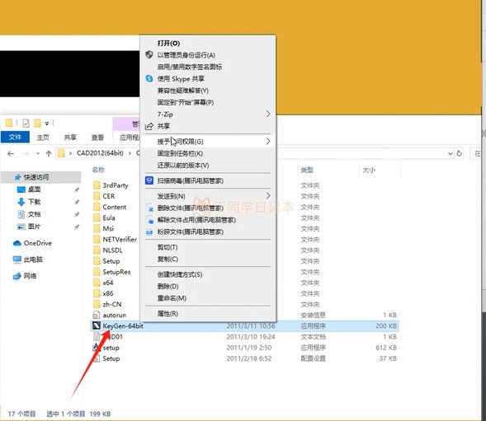Screen dimensions: 486x421
Task: Choose 还原以前的版本(V)
Action: [183, 166]
